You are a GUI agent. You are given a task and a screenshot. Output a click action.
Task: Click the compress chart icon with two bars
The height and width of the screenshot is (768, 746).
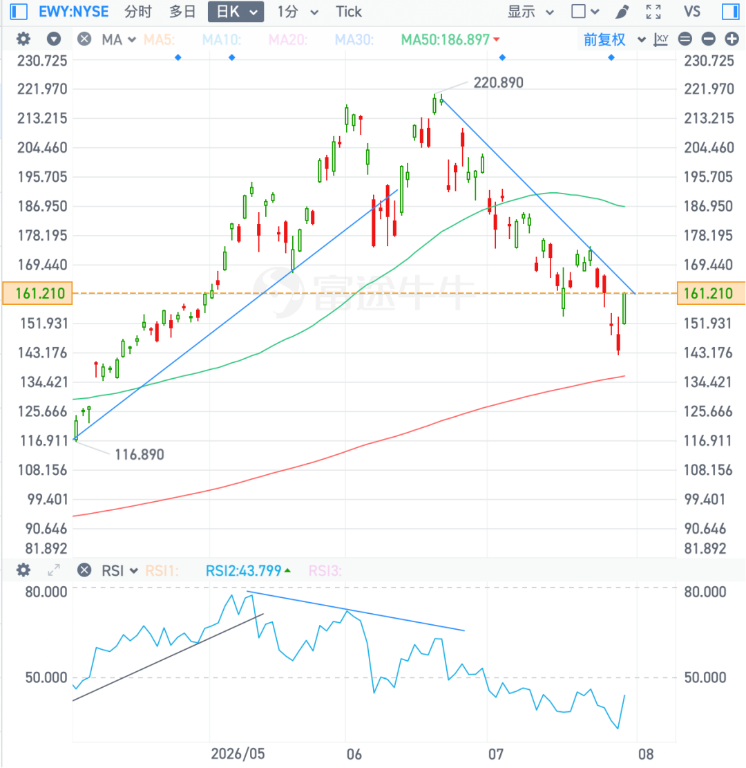[x=685, y=39]
